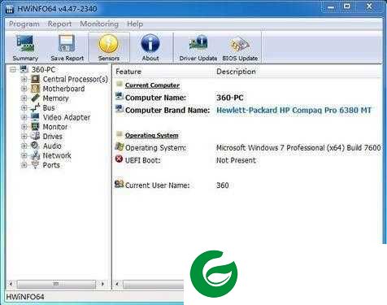The width and height of the screenshot is (387, 305).
Task: Open the Hewlett-Packard HP Compaq Pro 6380 MT link
Action: [x=294, y=110]
